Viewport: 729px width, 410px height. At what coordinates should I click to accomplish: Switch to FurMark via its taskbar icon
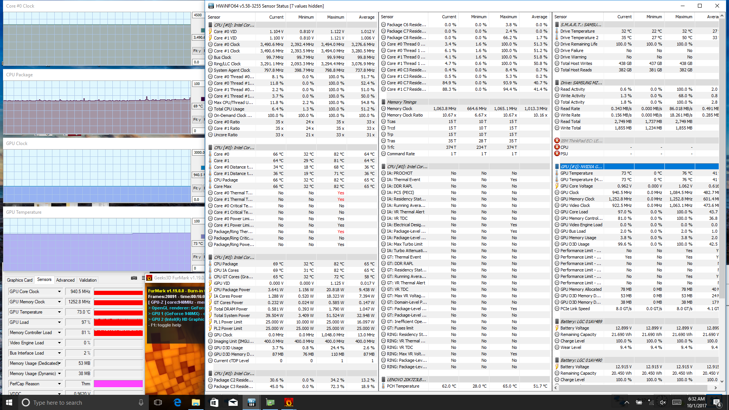pos(289,402)
